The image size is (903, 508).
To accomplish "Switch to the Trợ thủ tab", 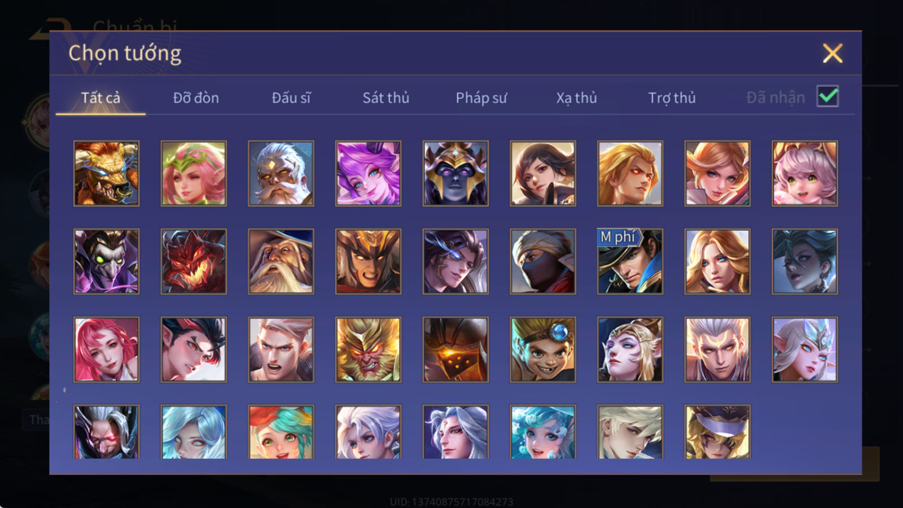I will (672, 98).
